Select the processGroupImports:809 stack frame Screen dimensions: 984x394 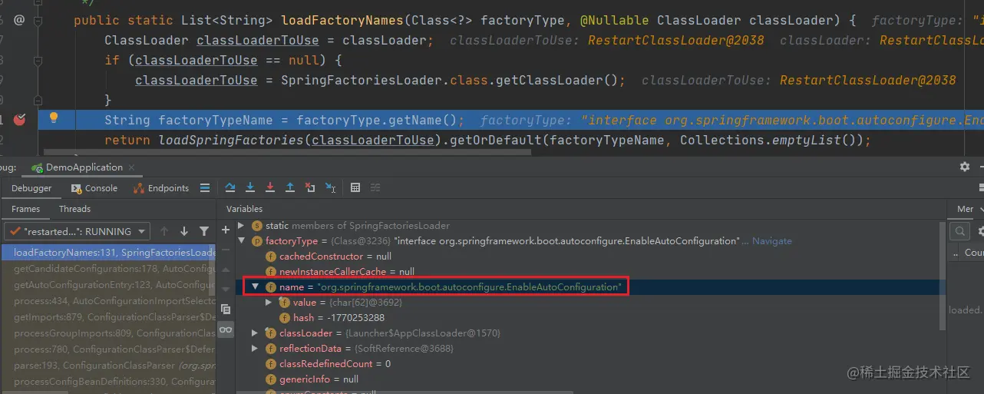(x=108, y=333)
